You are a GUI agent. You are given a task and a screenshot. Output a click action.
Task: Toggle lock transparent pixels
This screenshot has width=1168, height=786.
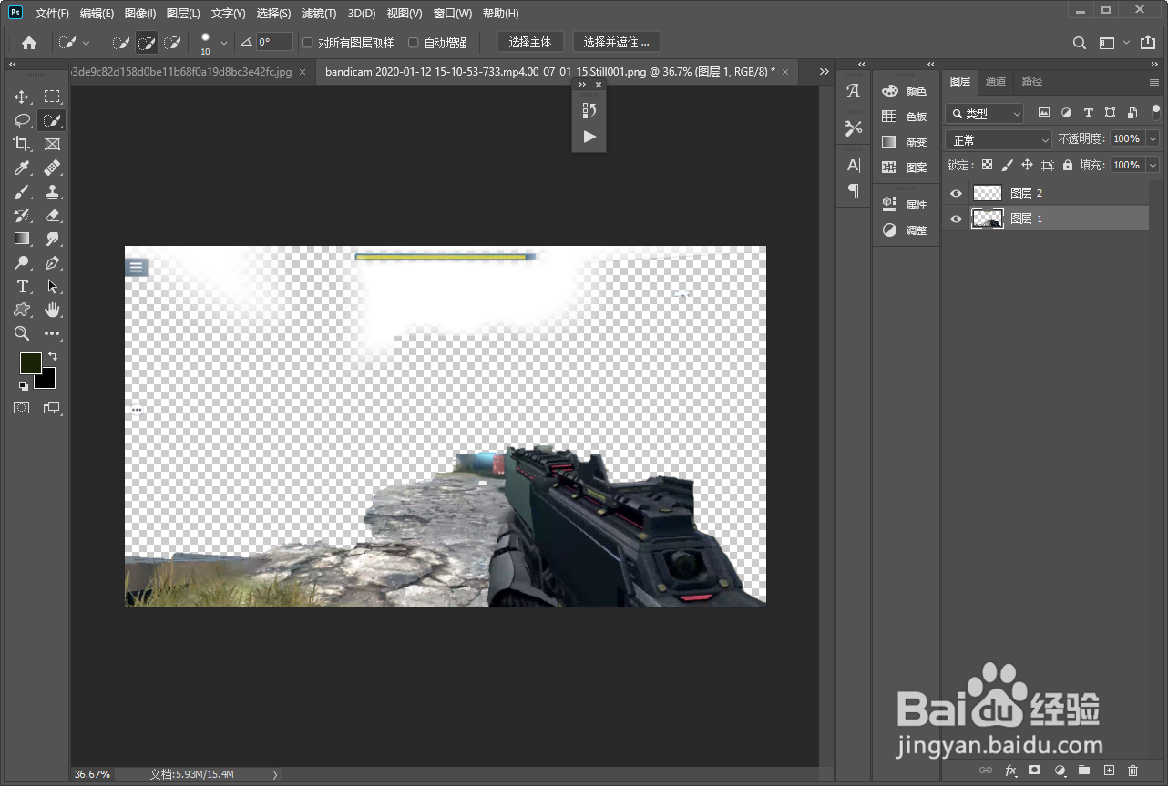(x=987, y=166)
